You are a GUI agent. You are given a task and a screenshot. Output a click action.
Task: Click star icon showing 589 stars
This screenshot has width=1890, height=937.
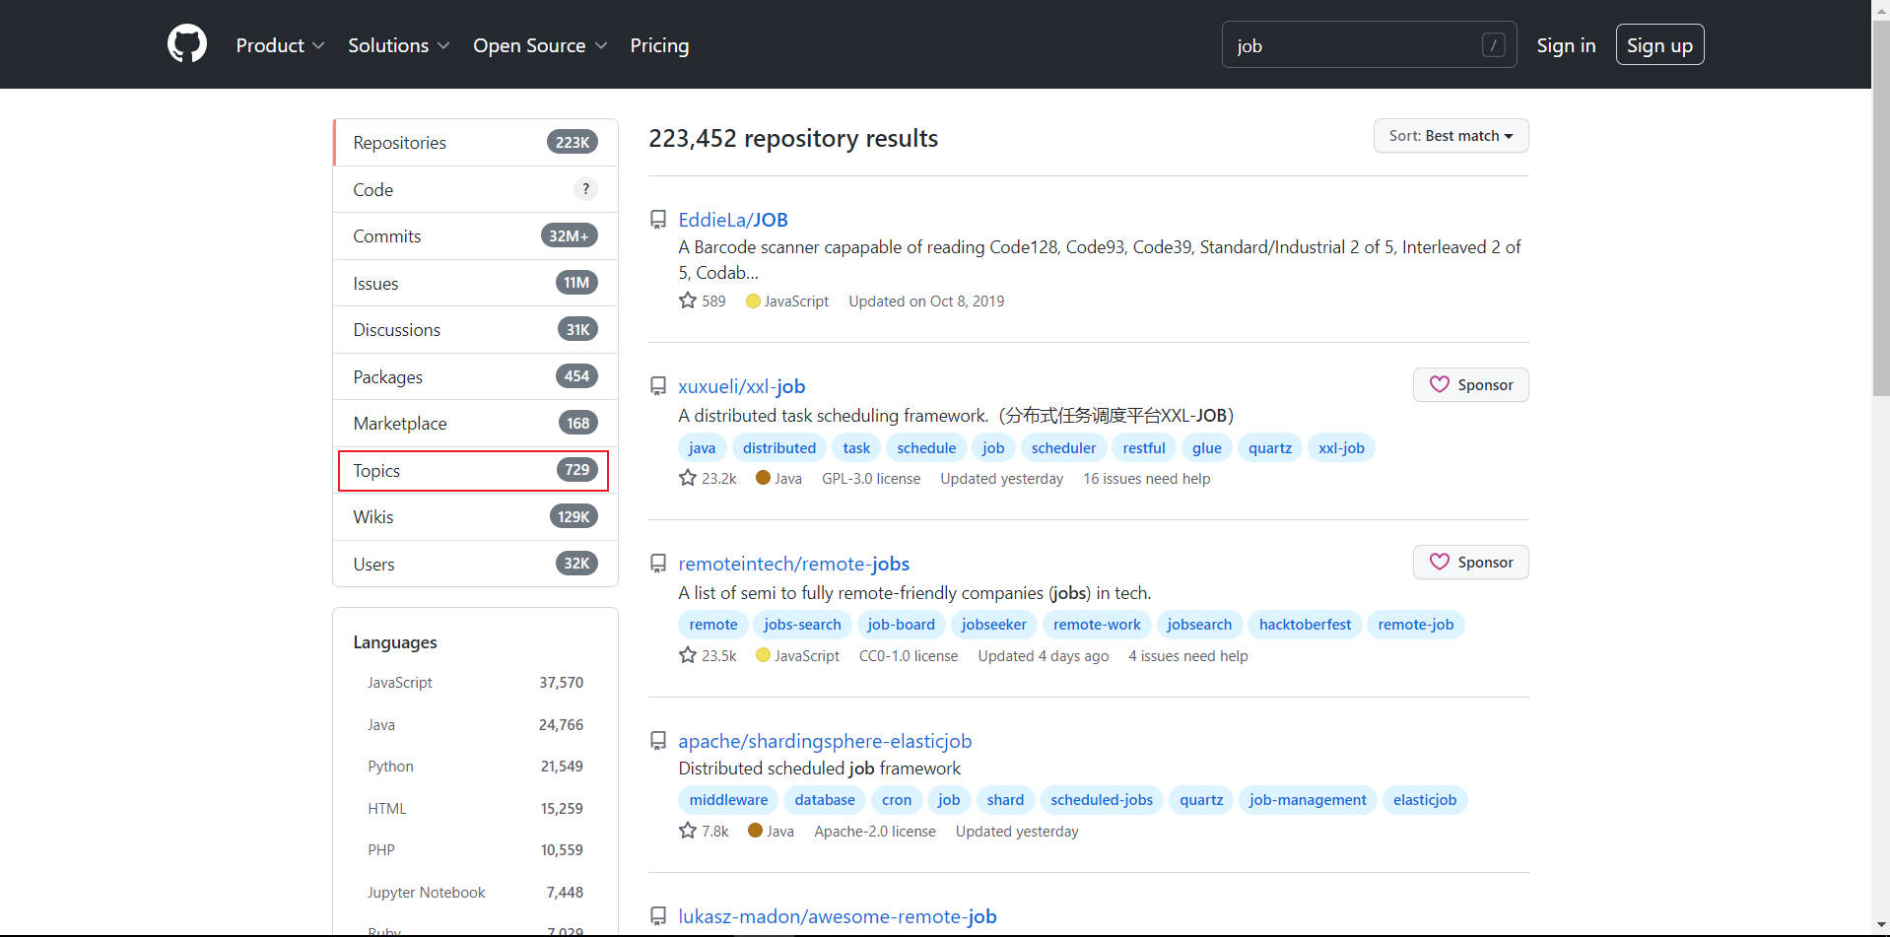[688, 301]
